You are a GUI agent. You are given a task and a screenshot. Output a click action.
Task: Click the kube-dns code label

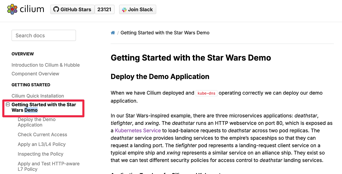point(207,93)
